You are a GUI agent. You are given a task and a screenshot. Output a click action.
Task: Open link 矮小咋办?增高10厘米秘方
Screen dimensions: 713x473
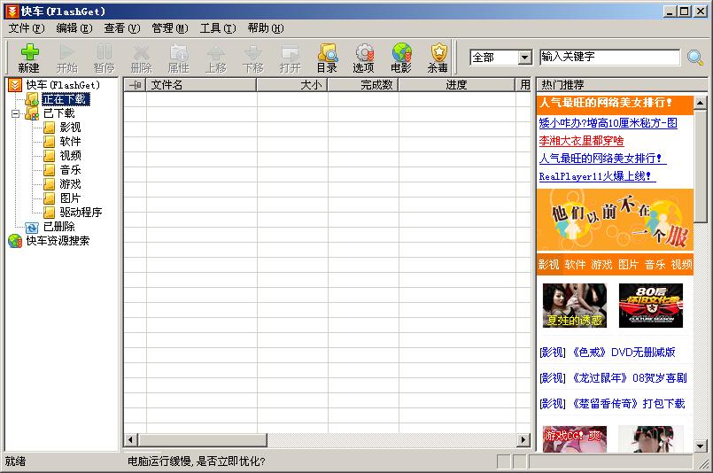(x=608, y=123)
